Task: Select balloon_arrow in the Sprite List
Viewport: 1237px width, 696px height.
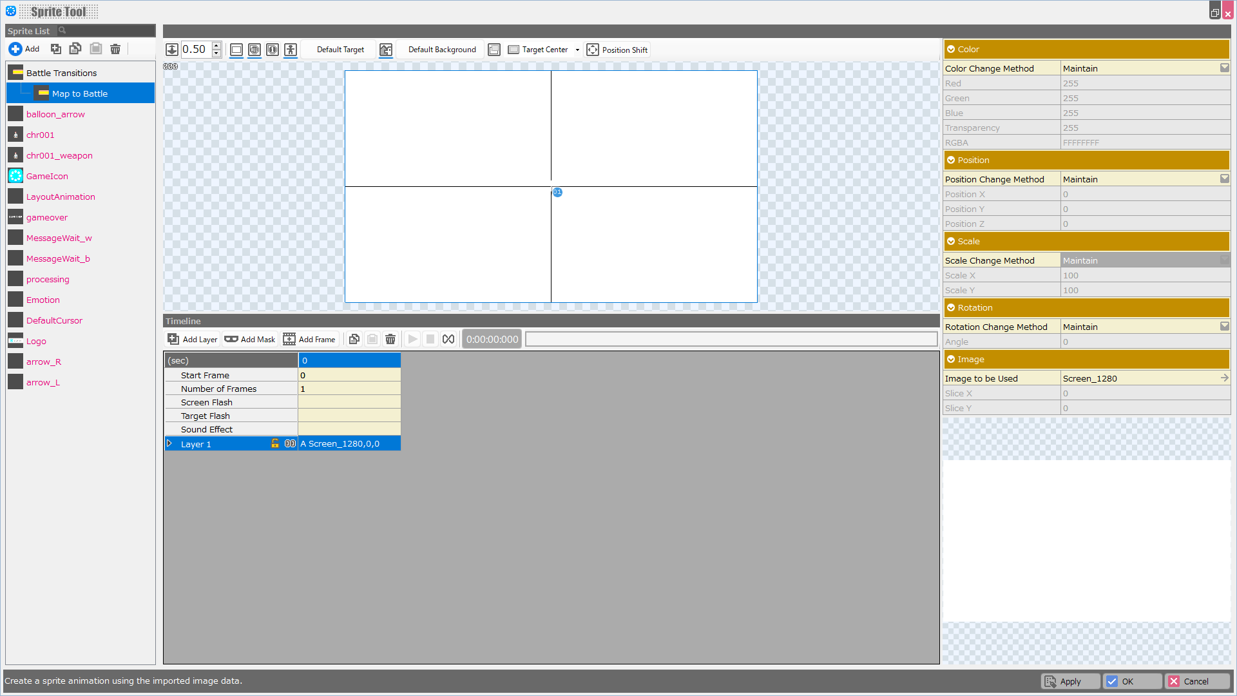Action: [55, 114]
